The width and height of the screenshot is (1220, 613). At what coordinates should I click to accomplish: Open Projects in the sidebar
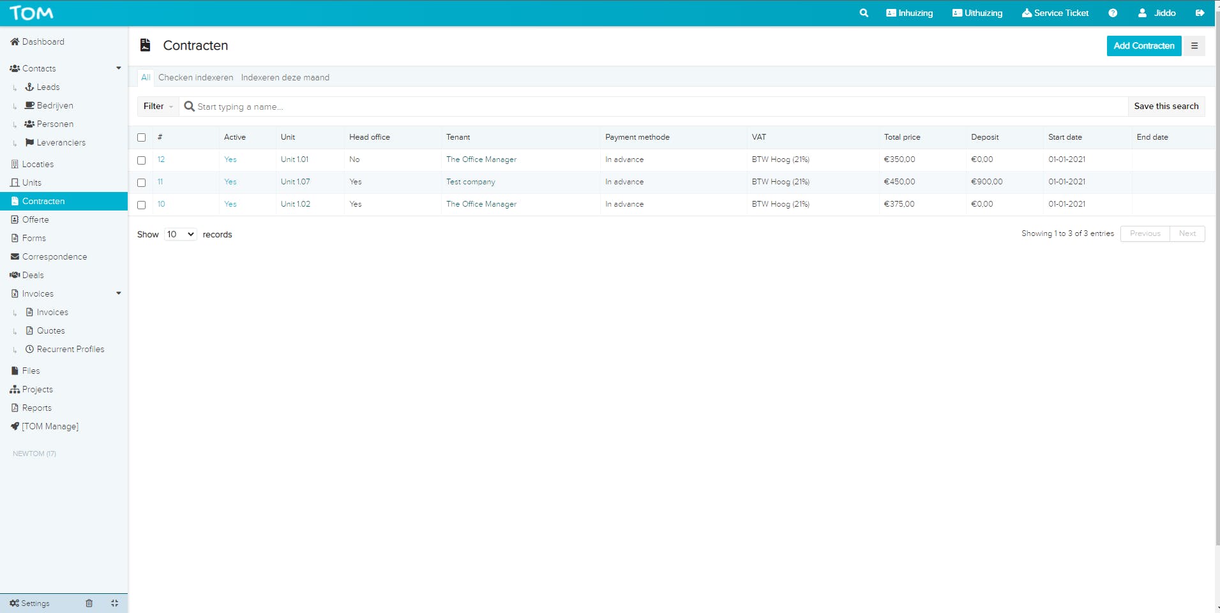(x=31, y=389)
